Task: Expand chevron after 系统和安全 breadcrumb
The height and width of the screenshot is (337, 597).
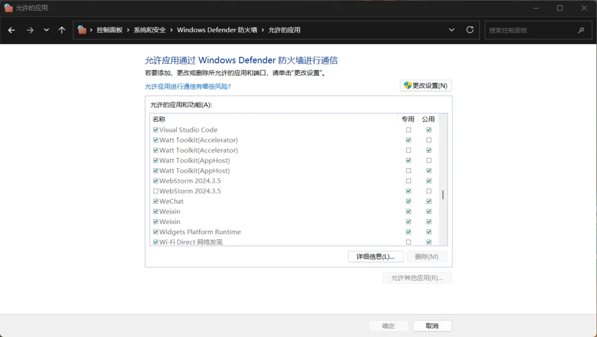Action: click(x=172, y=30)
